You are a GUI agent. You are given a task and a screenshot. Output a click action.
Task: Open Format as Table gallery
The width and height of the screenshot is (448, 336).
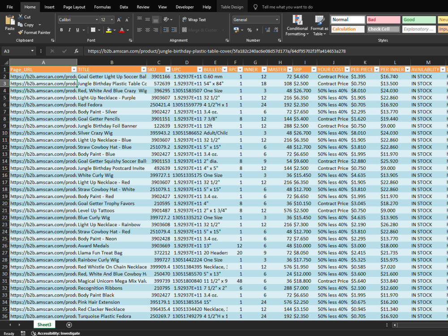point(319,26)
